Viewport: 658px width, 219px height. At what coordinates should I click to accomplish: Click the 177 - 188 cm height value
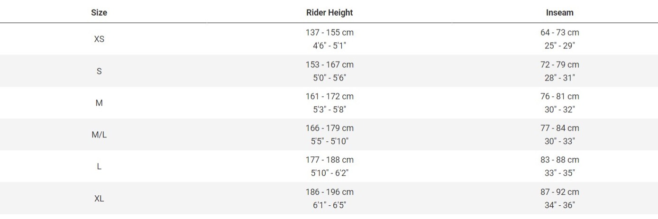pos(329,160)
